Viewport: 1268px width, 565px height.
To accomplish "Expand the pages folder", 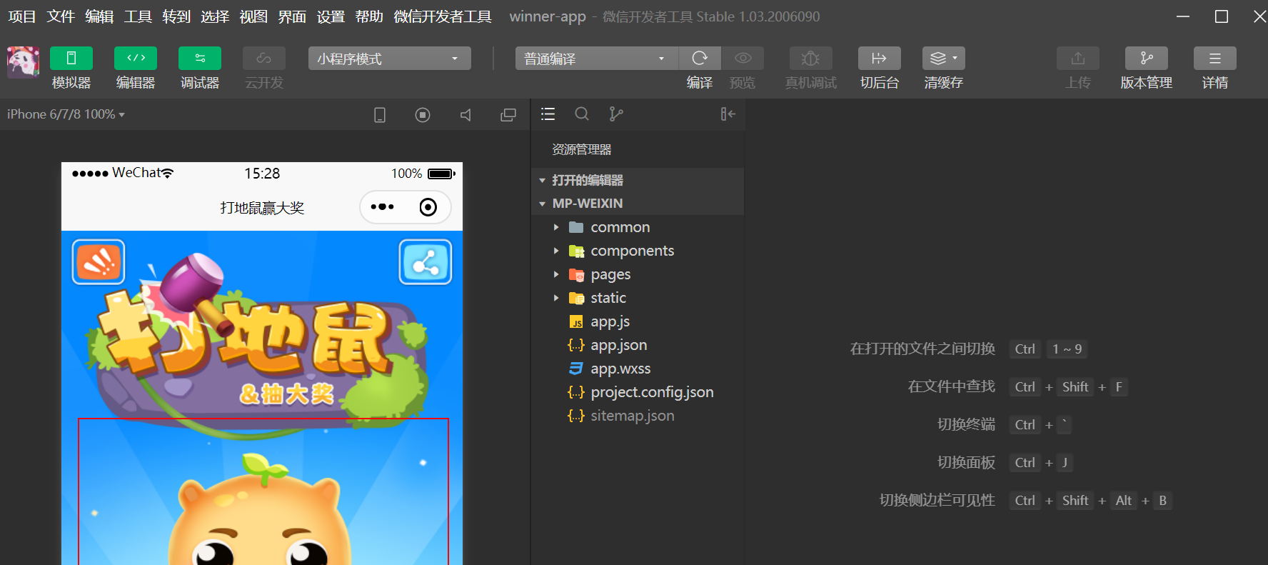I will pos(638,274).
